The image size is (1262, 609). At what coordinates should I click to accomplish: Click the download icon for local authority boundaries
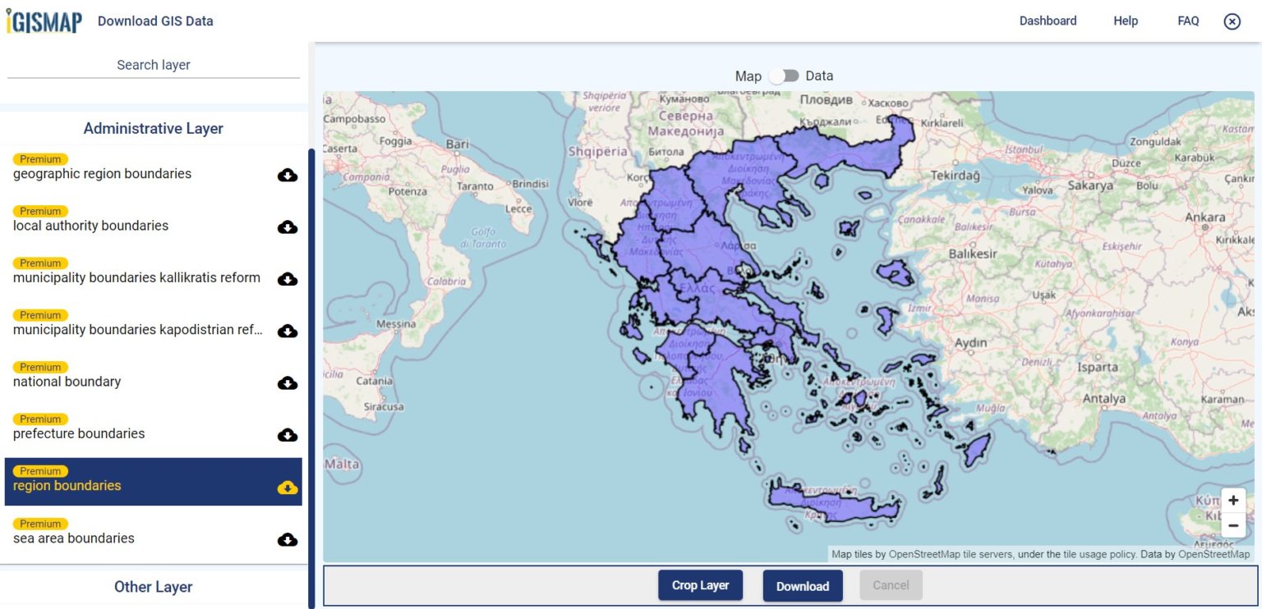[x=287, y=227]
